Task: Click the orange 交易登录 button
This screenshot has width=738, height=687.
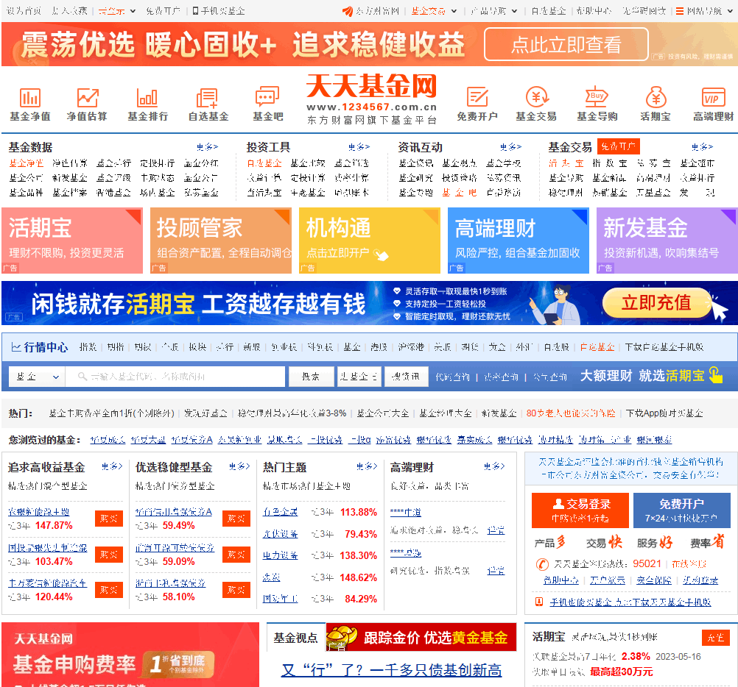Action: [580, 510]
